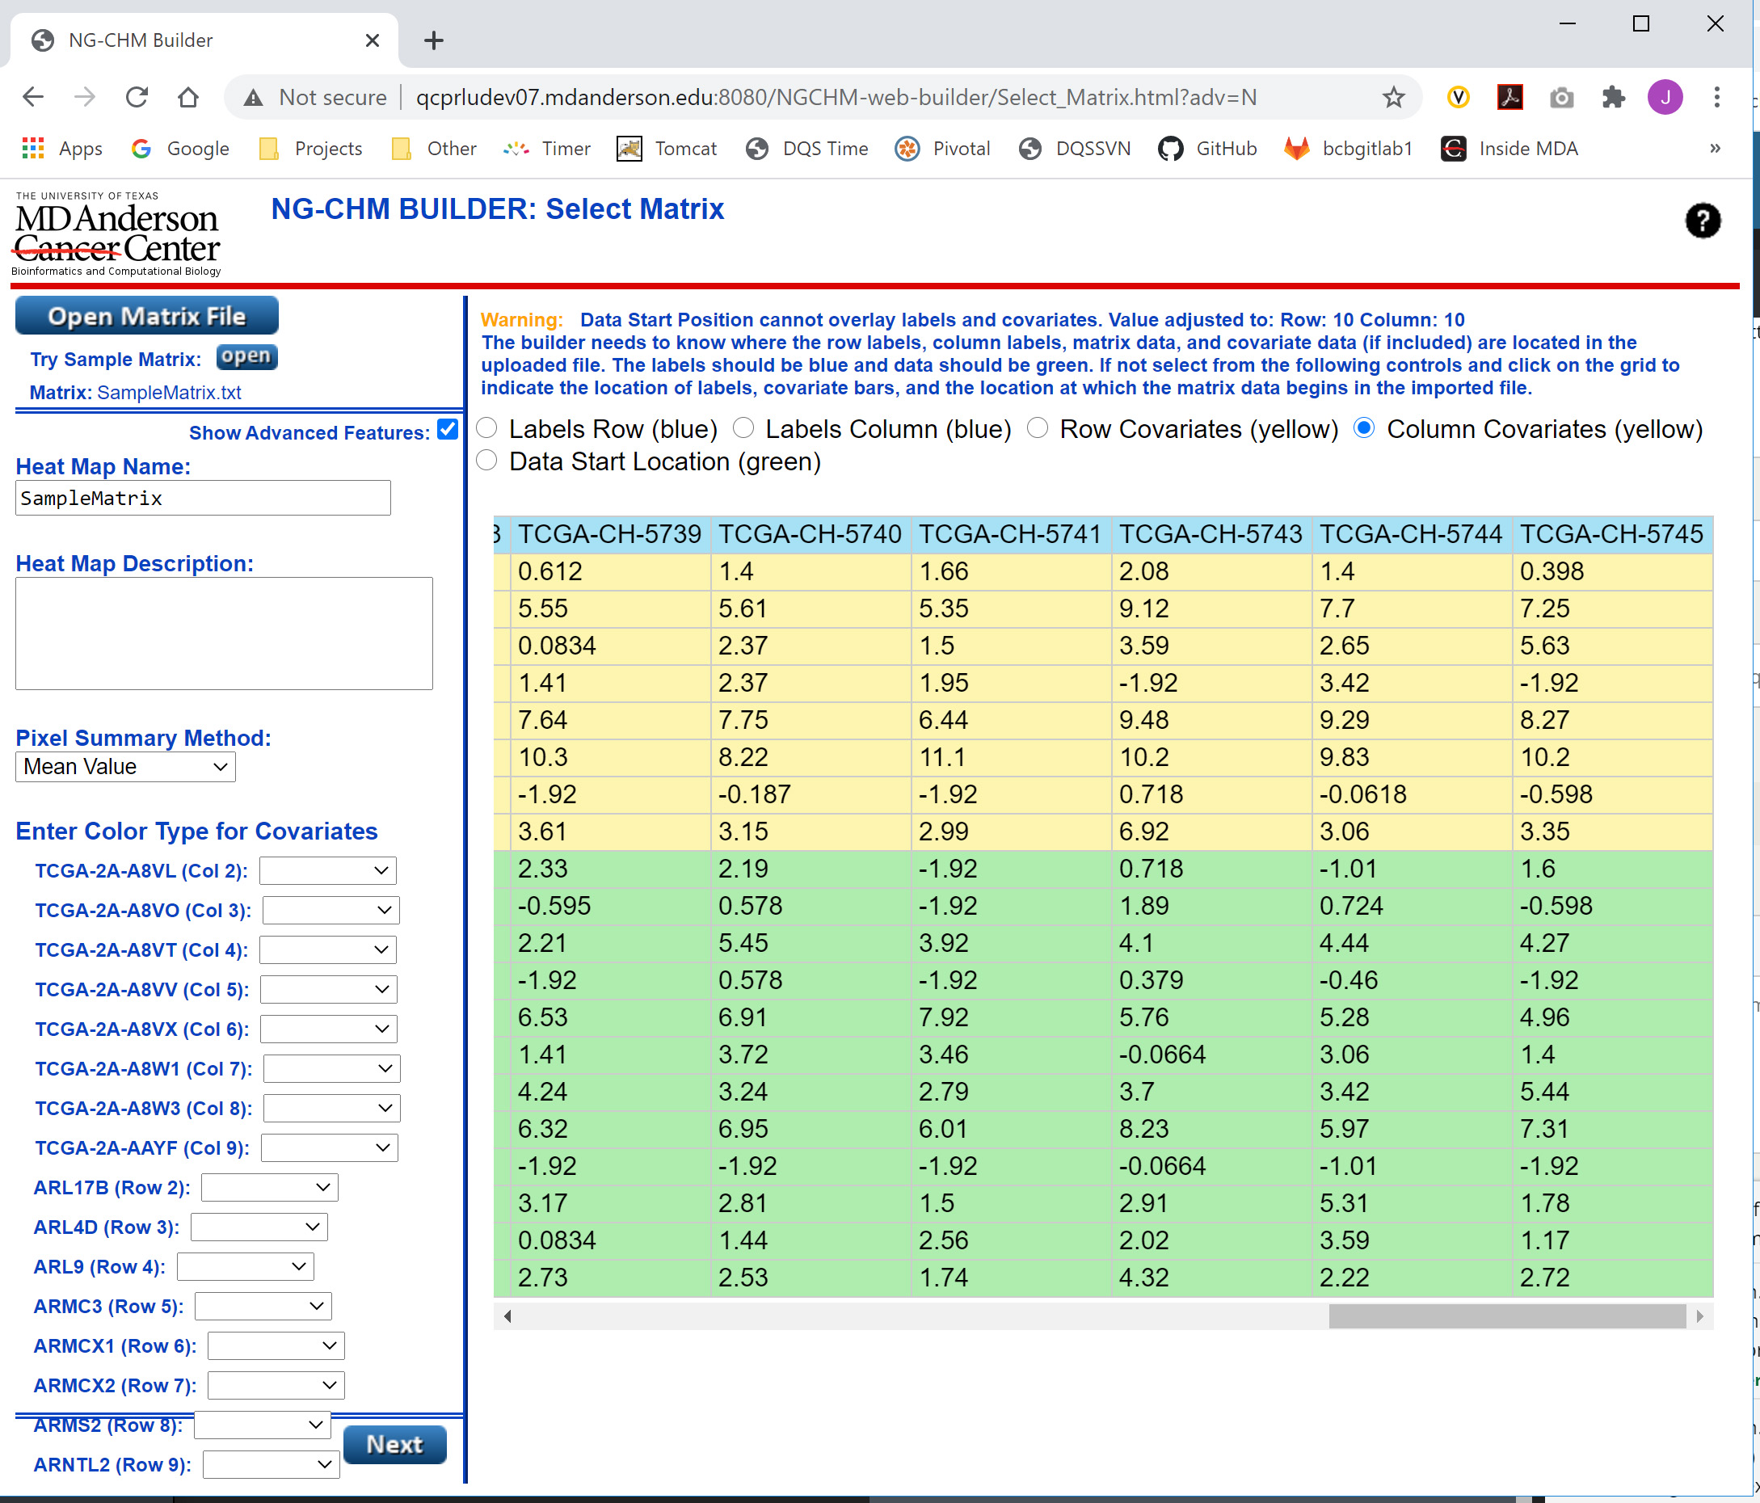Click the Open Matrix File button
The image size is (1760, 1503).
[146, 315]
